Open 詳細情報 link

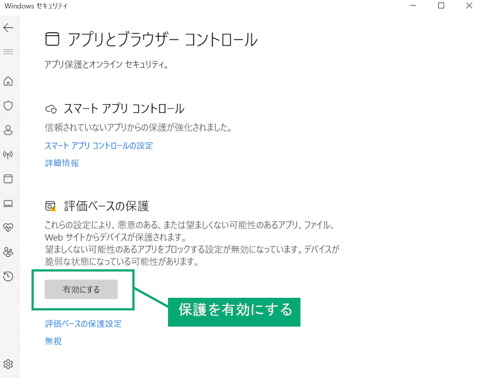[62, 163]
